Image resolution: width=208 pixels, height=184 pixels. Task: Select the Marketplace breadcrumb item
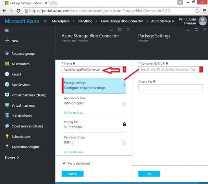(x=61, y=21)
